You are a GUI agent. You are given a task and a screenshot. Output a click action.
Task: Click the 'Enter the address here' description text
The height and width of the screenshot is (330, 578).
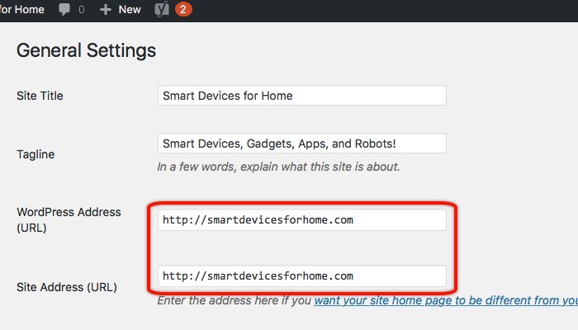235,300
